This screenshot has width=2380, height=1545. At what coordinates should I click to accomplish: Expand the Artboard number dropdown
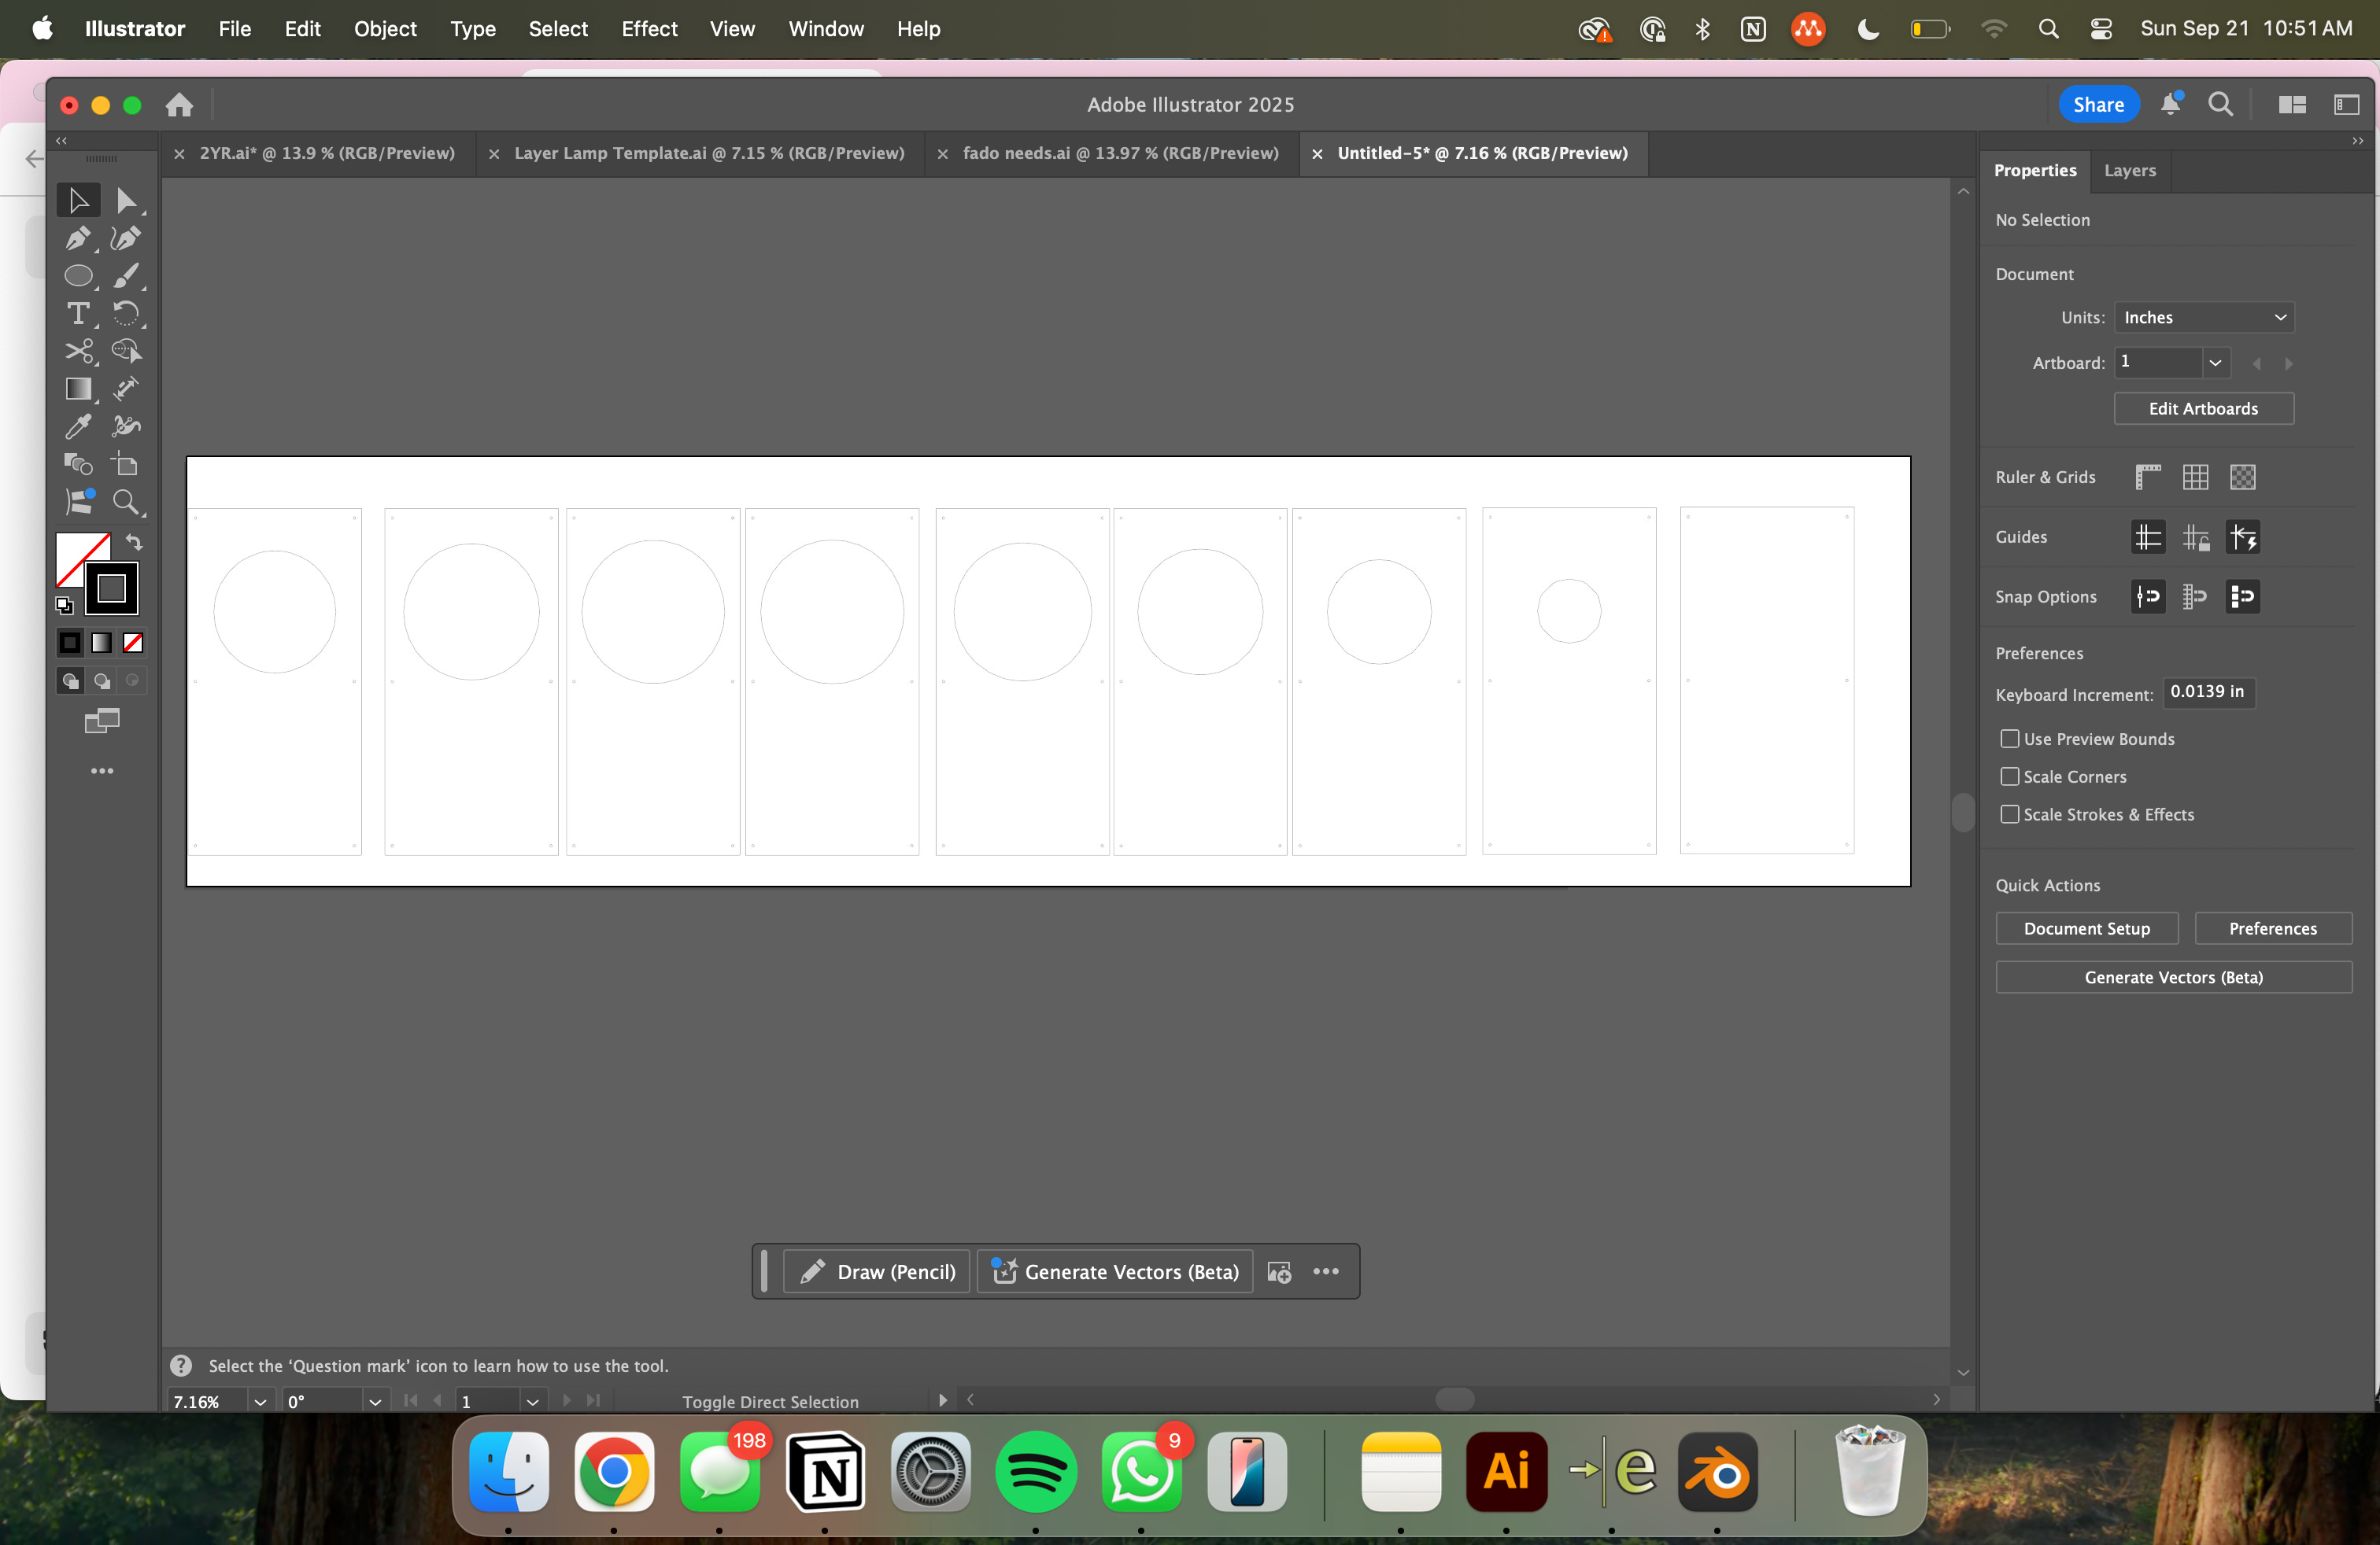click(x=2214, y=363)
